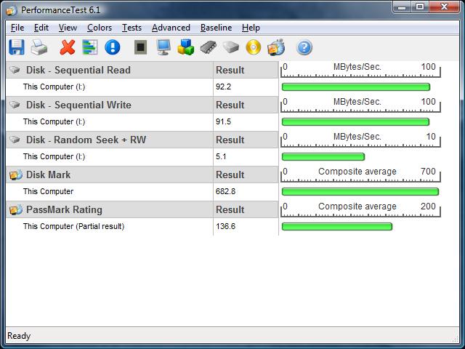Select the Disk - Sequential Write header
Viewport: 465px width, 349px height.
78,105
